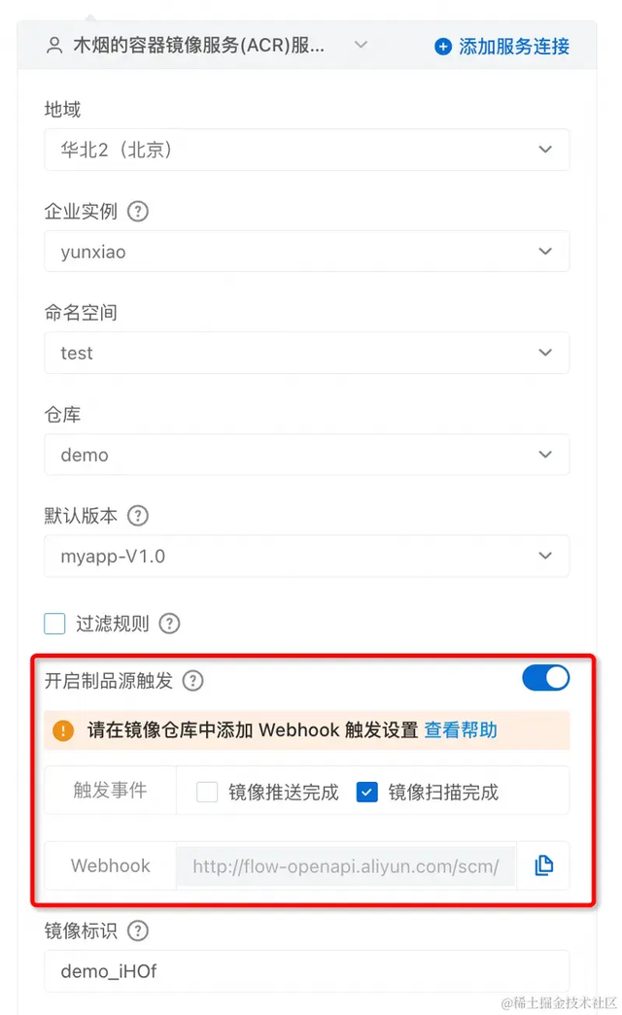Click the copy Webhook URL icon
Viewport: 622px width, 1015px height.
[543, 865]
